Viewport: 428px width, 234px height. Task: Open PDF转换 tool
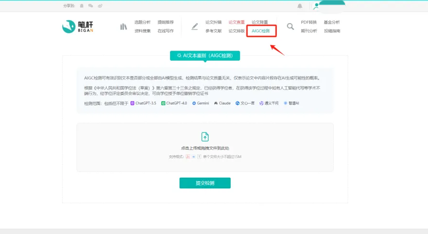(x=309, y=22)
